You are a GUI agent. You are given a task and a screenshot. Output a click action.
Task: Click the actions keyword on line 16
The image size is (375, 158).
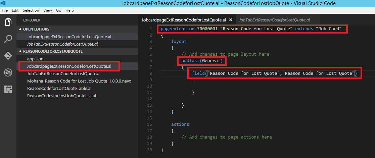[180, 124]
